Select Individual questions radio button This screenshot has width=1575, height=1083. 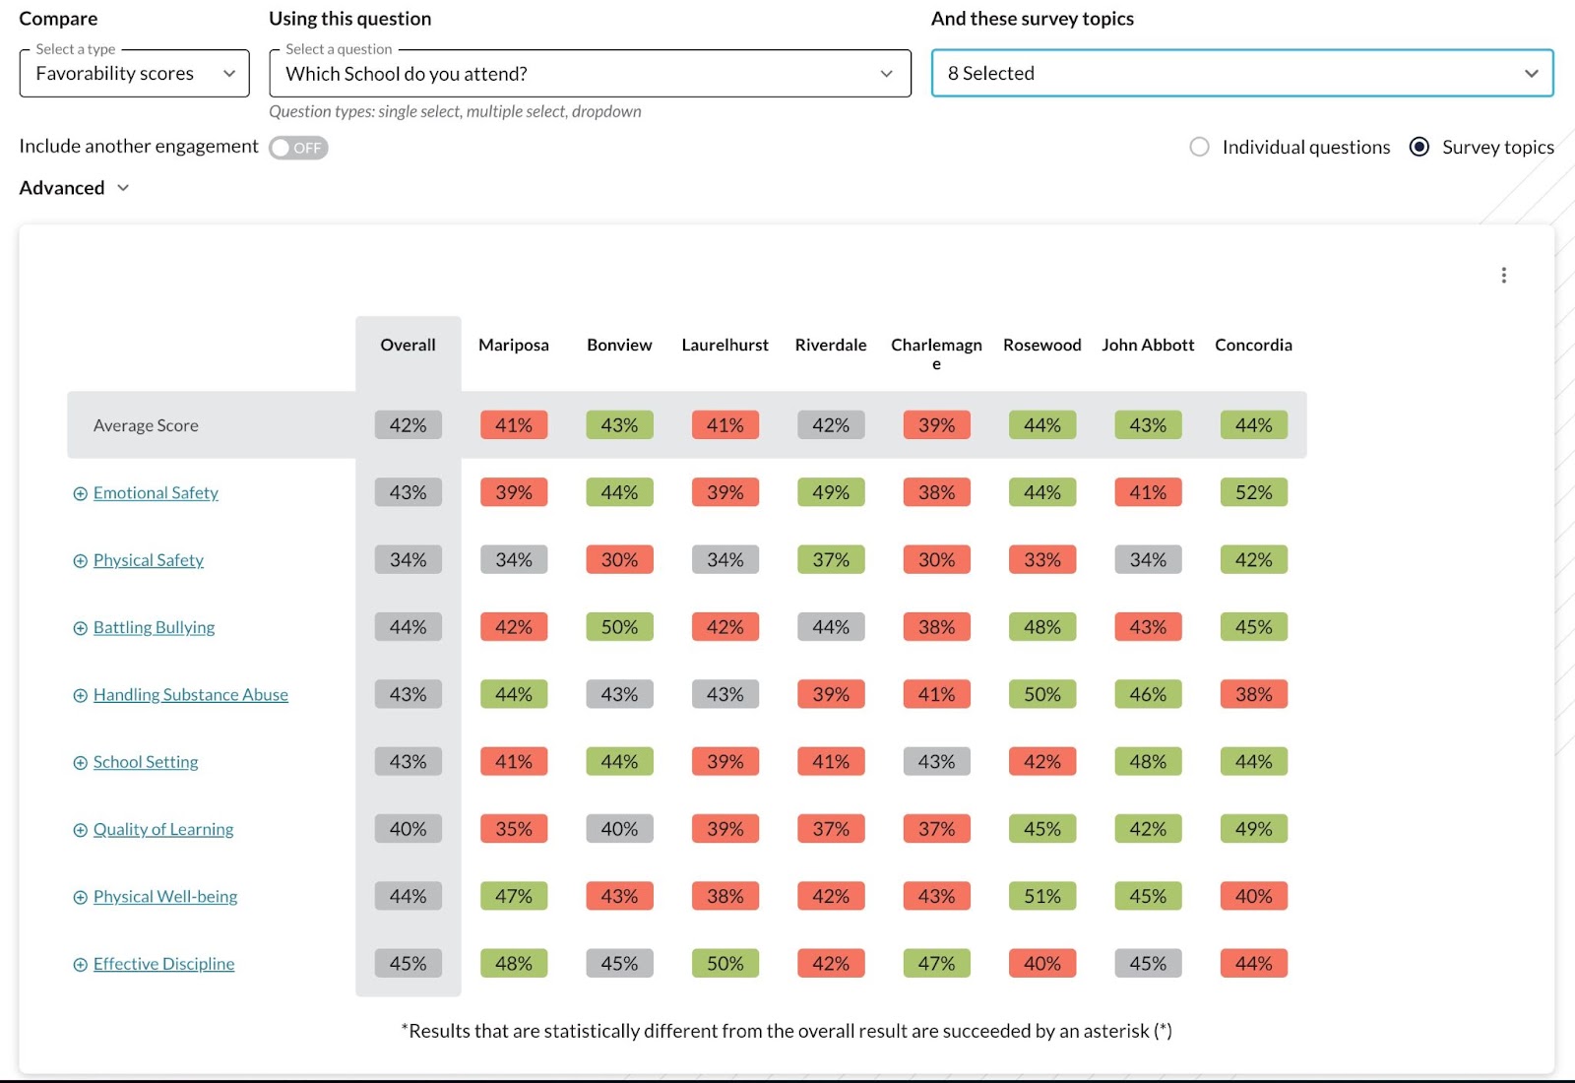(x=1199, y=147)
